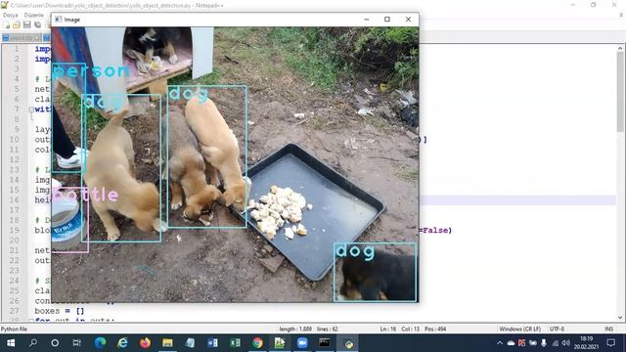This screenshot has width=626, height=352.
Task: Click the '=False)' code text on line 19
Action: coord(435,231)
